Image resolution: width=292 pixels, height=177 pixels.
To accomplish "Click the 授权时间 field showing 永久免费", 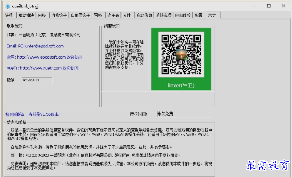I will [x=185, y=114].
